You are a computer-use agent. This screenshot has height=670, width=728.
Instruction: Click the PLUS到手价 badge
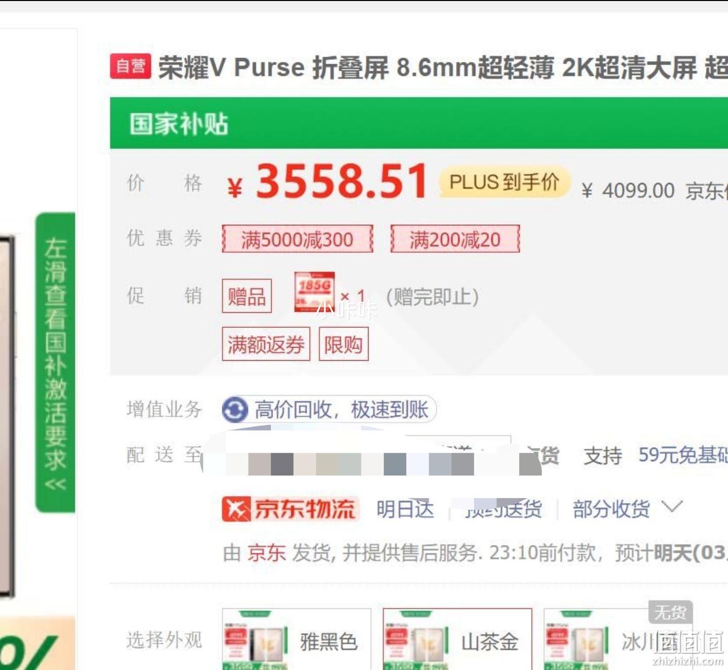(x=505, y=182)
